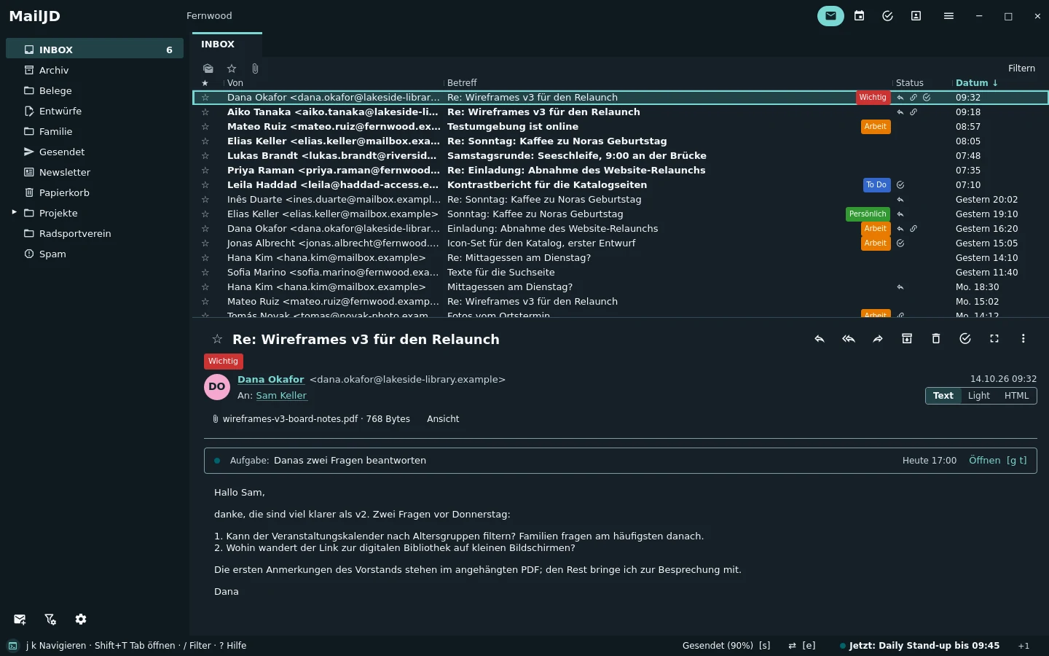The width and height of the screenshot is (1049, 656).
Task: Open the contacts view icon in the title bar
Action: pyautogui.click(x=916, y=16)
